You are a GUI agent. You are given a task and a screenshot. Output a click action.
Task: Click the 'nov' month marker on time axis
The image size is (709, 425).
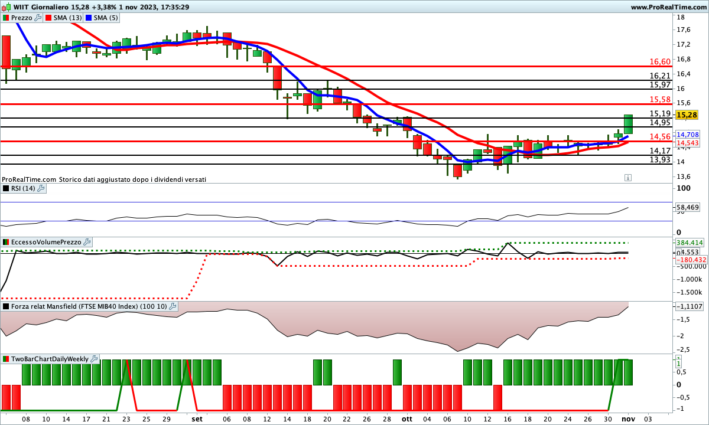[627, 419]
